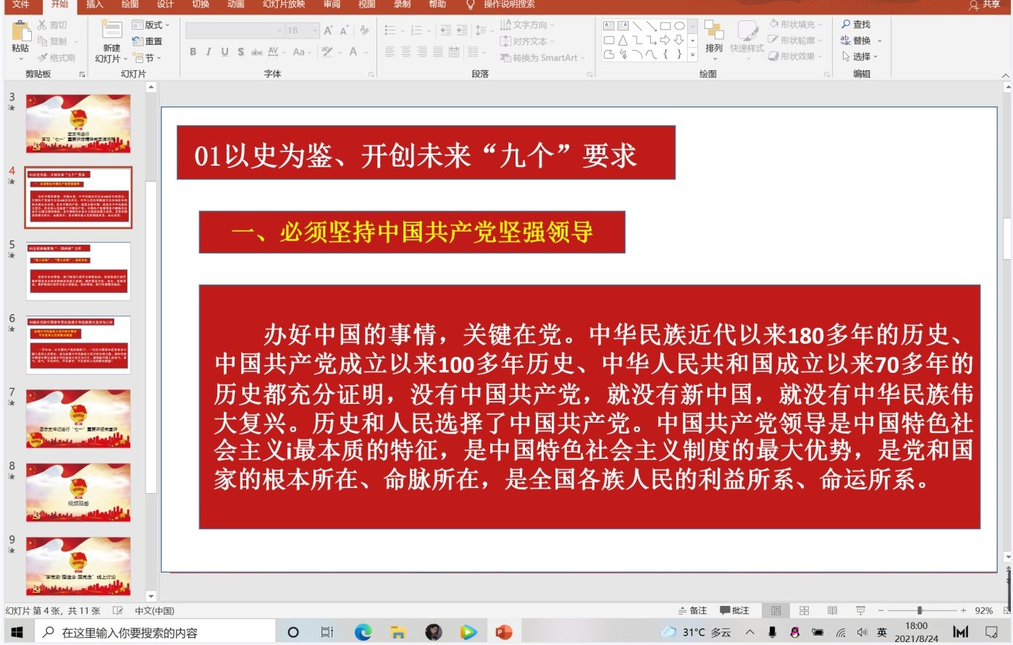Image resolution: width=1013 pixels, height=645 pixels.
Task: Open the shapes gallery in Drawing group
Action: tap(692, 54)
